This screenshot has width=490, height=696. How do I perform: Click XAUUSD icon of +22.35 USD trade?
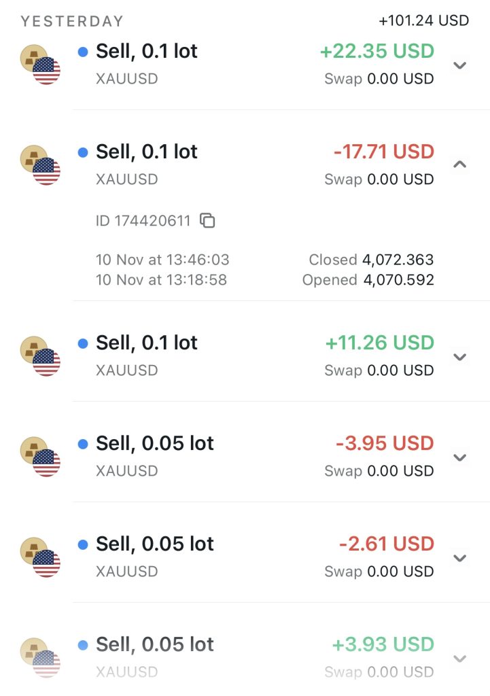[x=40, y=65]
